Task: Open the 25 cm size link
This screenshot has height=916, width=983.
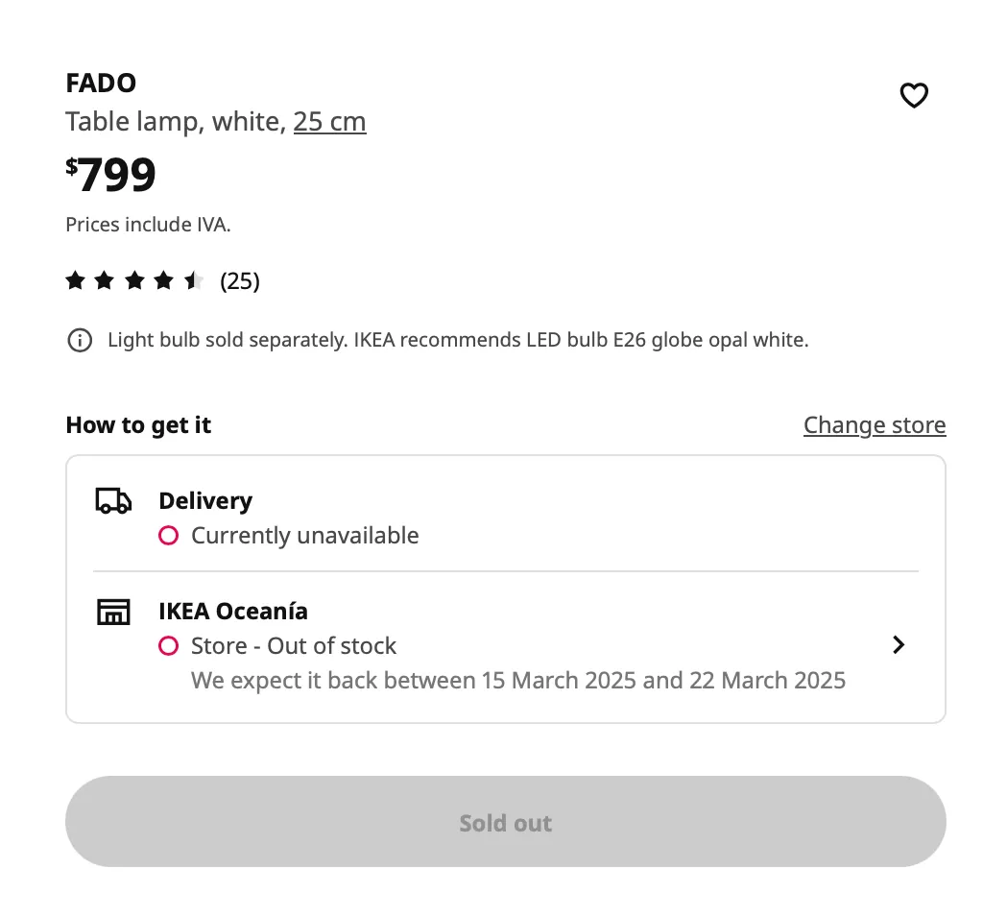Action: coord(329,122)
